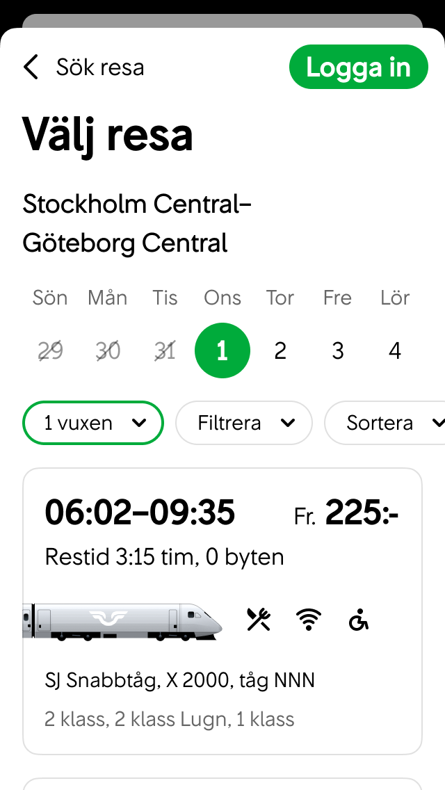Click the Sön weekday label

(49, 298)
